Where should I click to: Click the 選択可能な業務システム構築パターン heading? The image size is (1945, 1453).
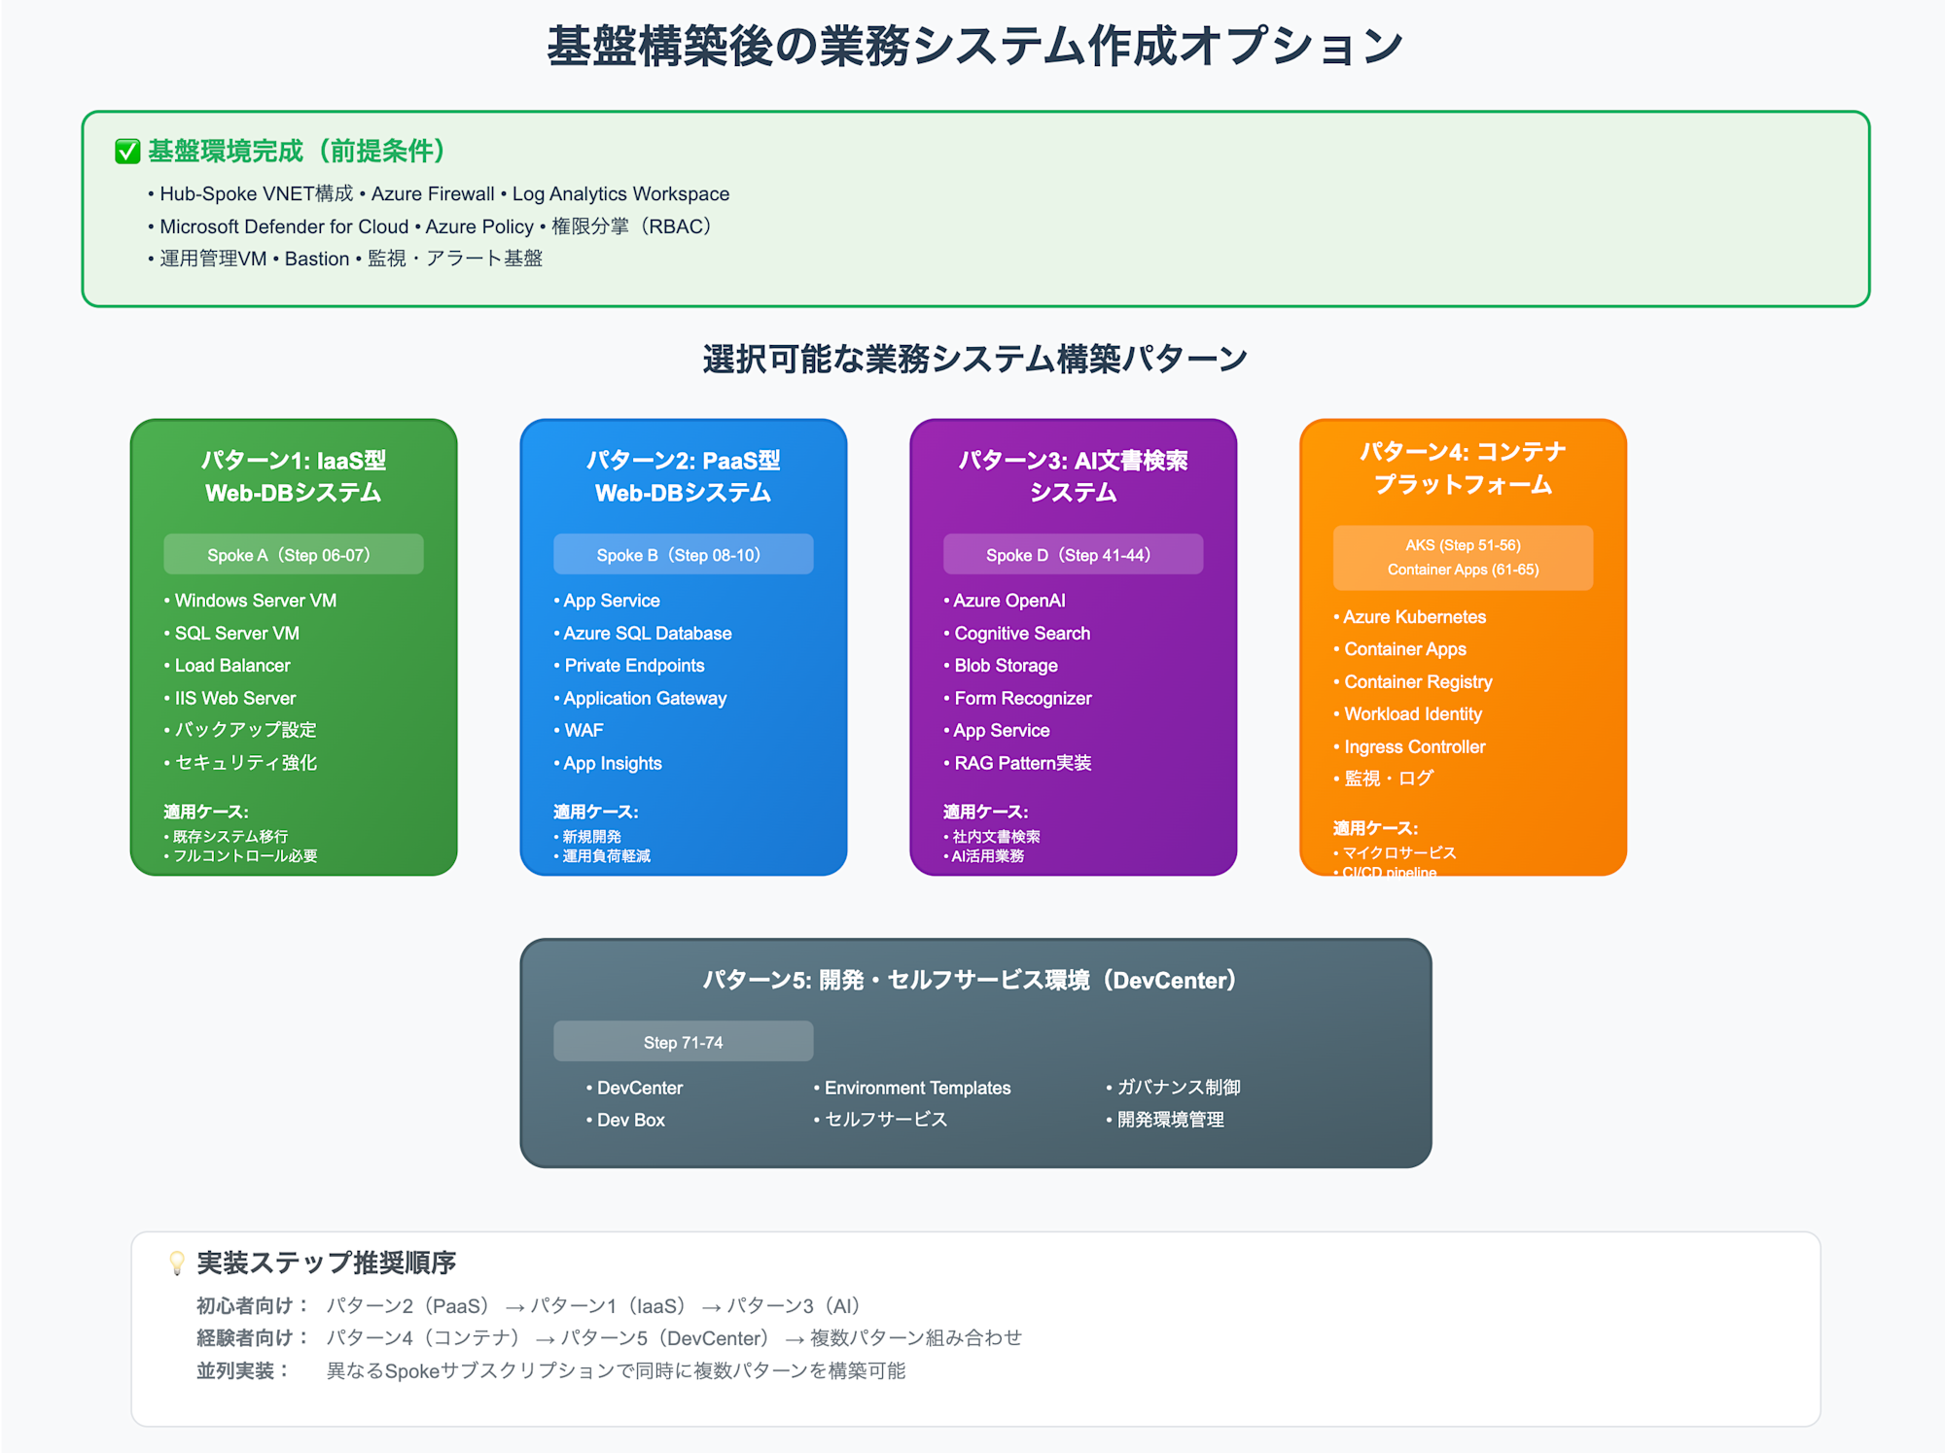click(x=975, y=359)
